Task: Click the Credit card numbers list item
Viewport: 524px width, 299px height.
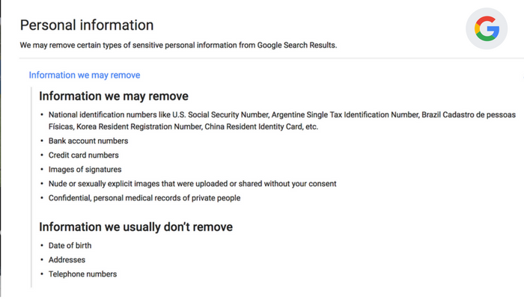Action: (84, 155)
